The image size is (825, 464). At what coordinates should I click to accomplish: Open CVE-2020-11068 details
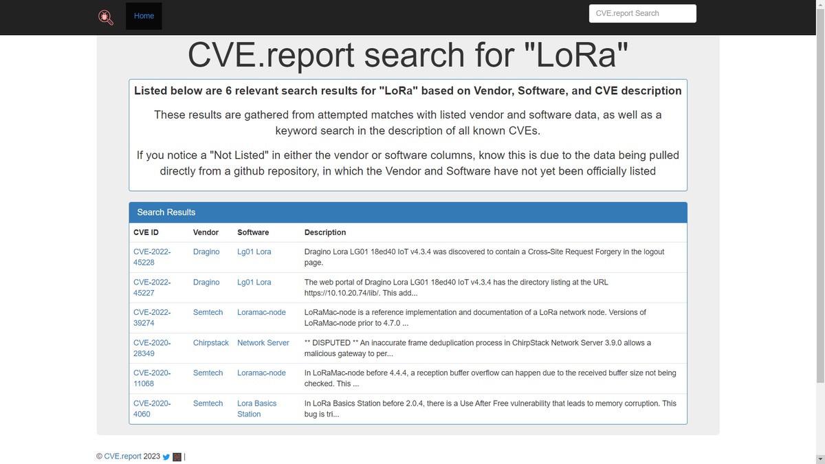click(152, 378)
